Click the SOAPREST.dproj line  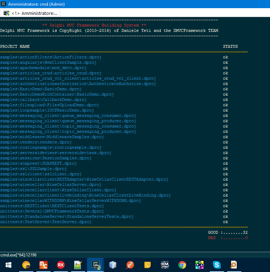[x=38, y=164]
